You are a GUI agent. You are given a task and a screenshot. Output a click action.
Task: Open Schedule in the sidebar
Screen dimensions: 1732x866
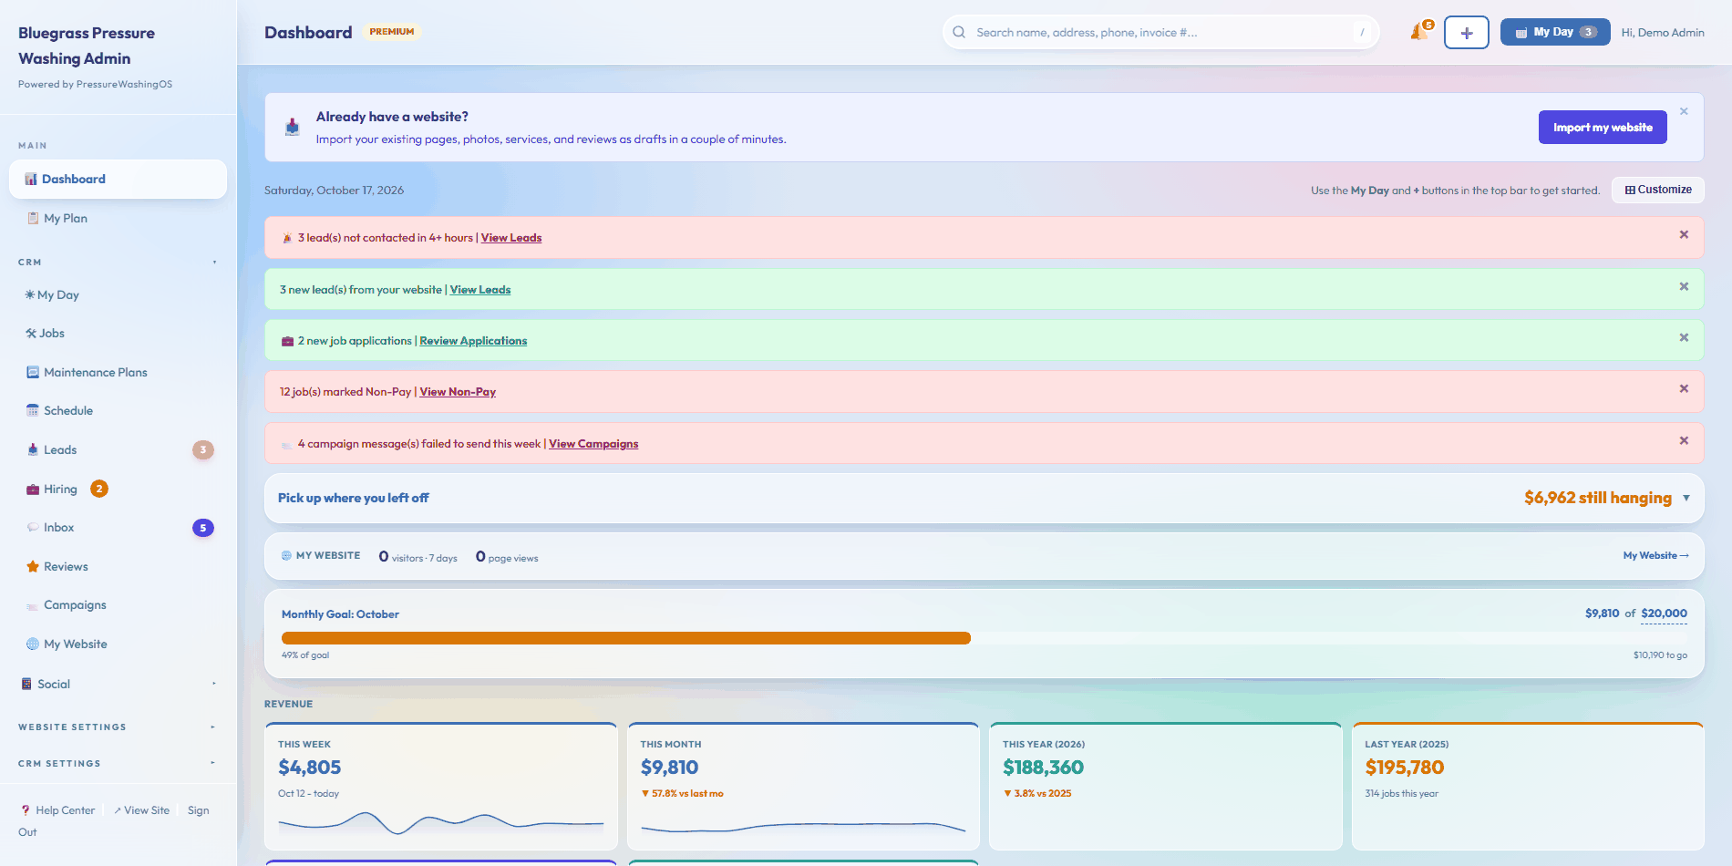(118, 410)
